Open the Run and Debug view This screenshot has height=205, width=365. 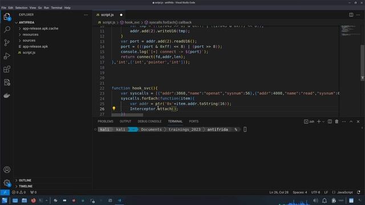click(7, 56)
